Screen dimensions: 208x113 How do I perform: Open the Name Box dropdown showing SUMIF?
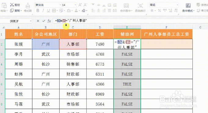[31, 21]
